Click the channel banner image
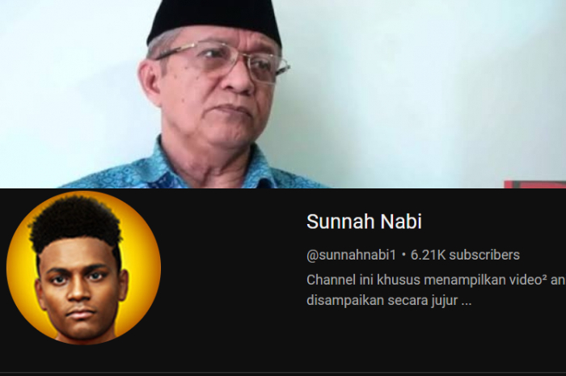This screenshot has height=376, width=566. point(283,94)
